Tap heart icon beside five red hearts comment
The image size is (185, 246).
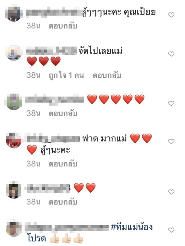(x=171, y=103)
